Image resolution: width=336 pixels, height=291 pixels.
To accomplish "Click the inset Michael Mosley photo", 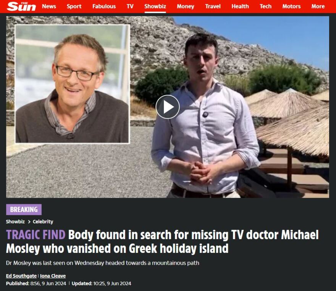I will pos(73,84).
